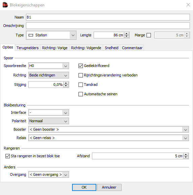The image size is (193, 195).
Task: Open the Booster dropdown list
Action: point(108,129)
